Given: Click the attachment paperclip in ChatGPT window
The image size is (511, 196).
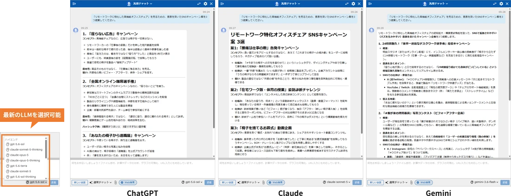Looking at the screenshot, I should point(115,183).
